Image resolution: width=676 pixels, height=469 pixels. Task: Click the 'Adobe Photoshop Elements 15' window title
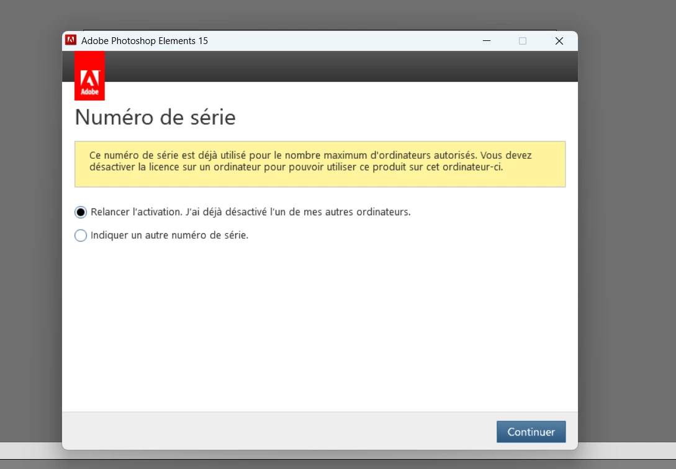[145, 41]
